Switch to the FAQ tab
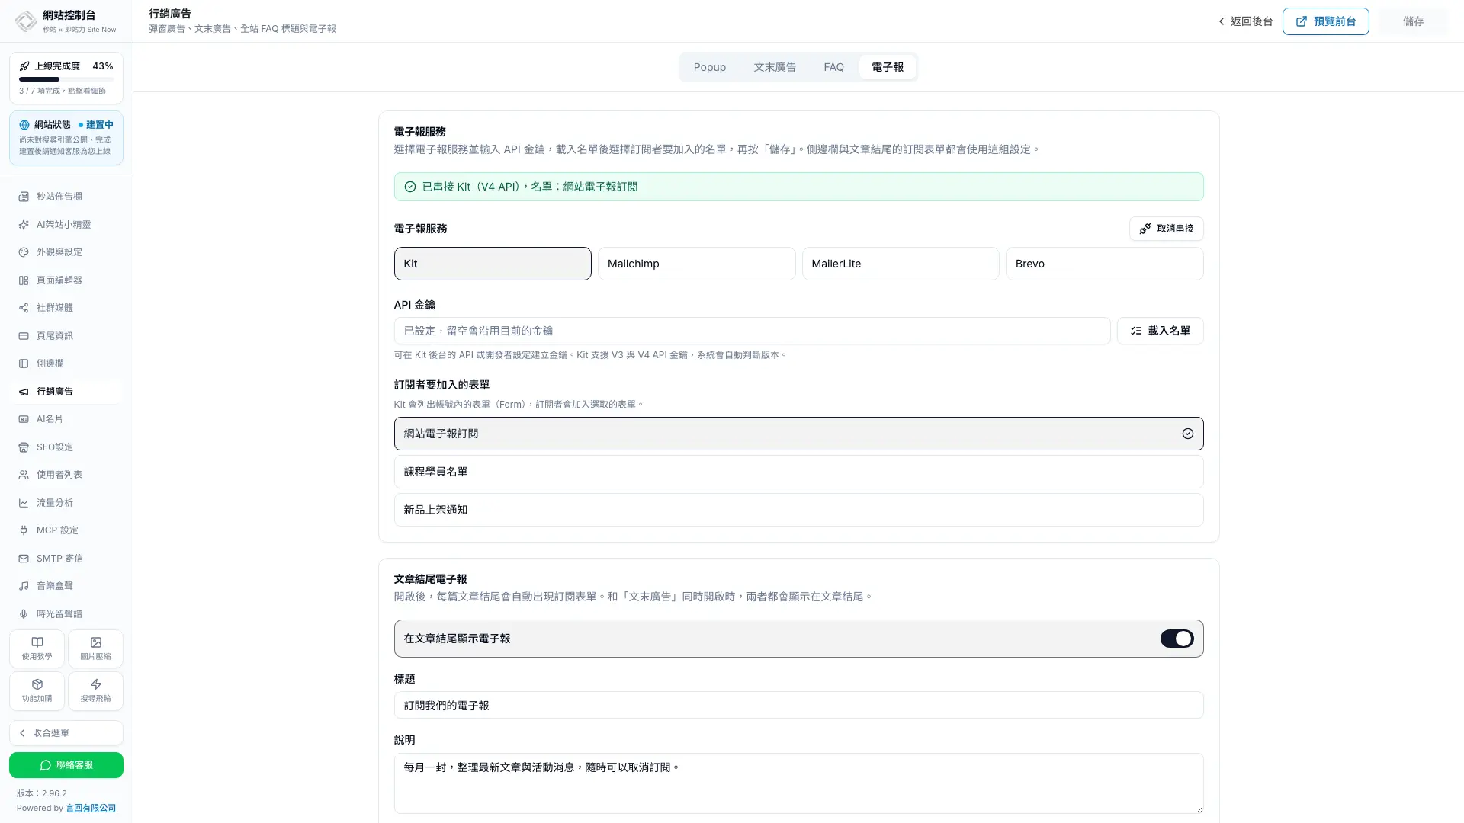Viewport: 1464px width, 823px height. pyautogui.click(x=833, y=67)
